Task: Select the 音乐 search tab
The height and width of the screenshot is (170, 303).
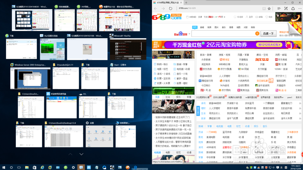Action: coord(224,28)
